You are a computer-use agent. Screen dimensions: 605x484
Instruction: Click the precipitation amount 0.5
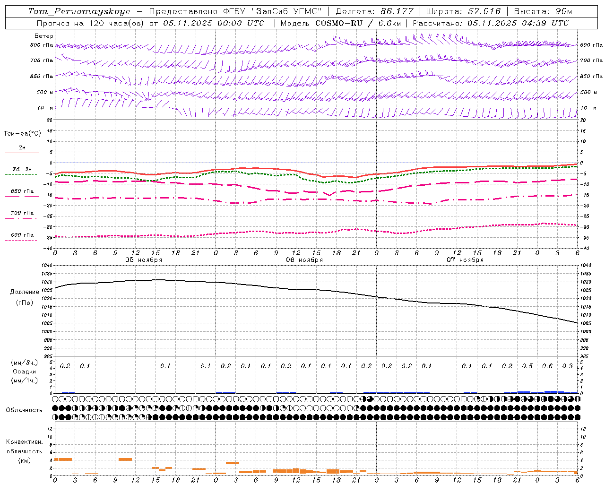click(527, 366)
